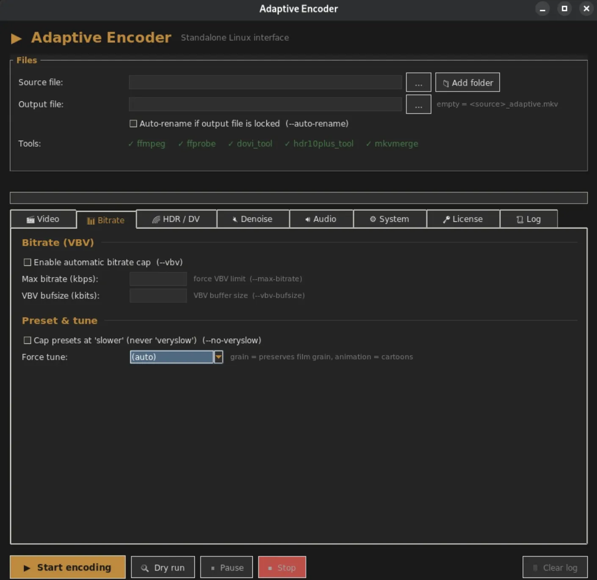Click the gear icon on System tab
Screen dimensions: 597x580
pos(373,219)
